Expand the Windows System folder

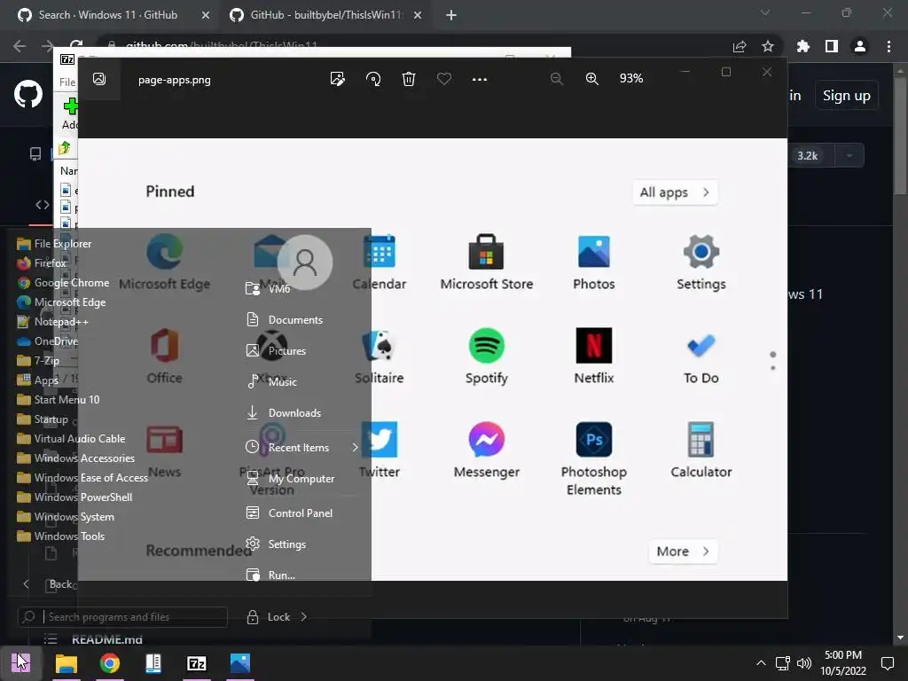66,517
